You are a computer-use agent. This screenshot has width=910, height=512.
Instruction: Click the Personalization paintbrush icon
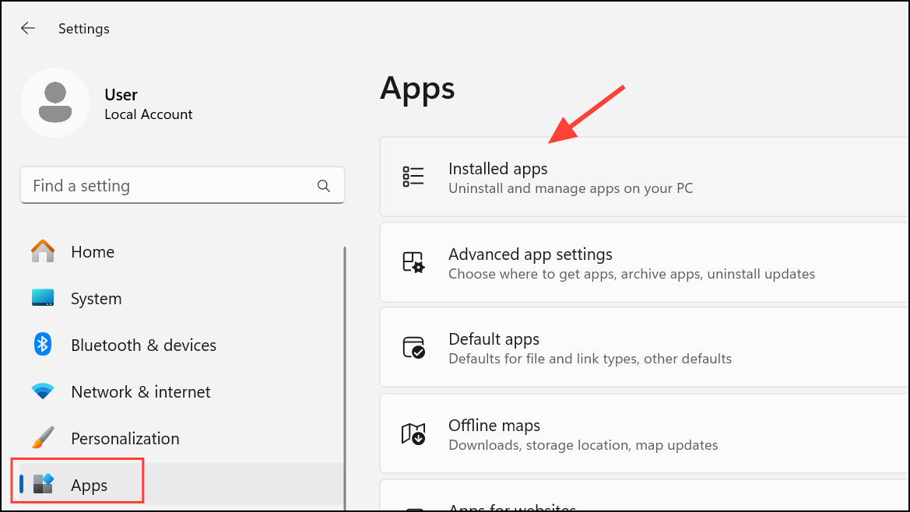42,438
